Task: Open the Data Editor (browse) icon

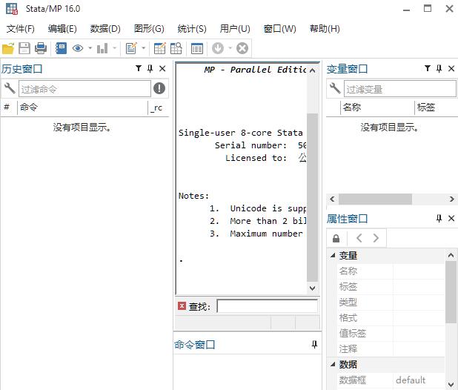Action: click(176, 48)
